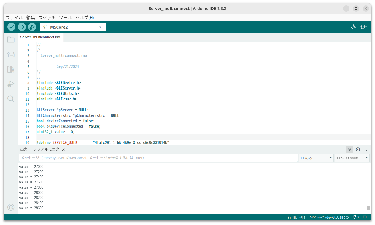Screen dimensions: 375x225
Task: Toggle timestamp display clock icon
Action: (358, 149)
